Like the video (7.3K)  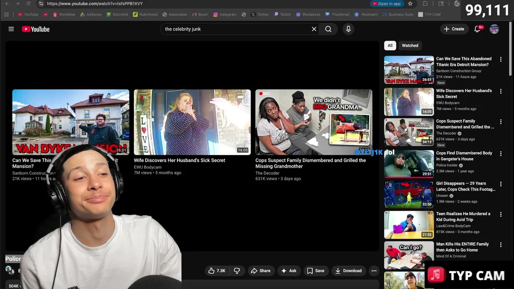(x=217, y=271)
